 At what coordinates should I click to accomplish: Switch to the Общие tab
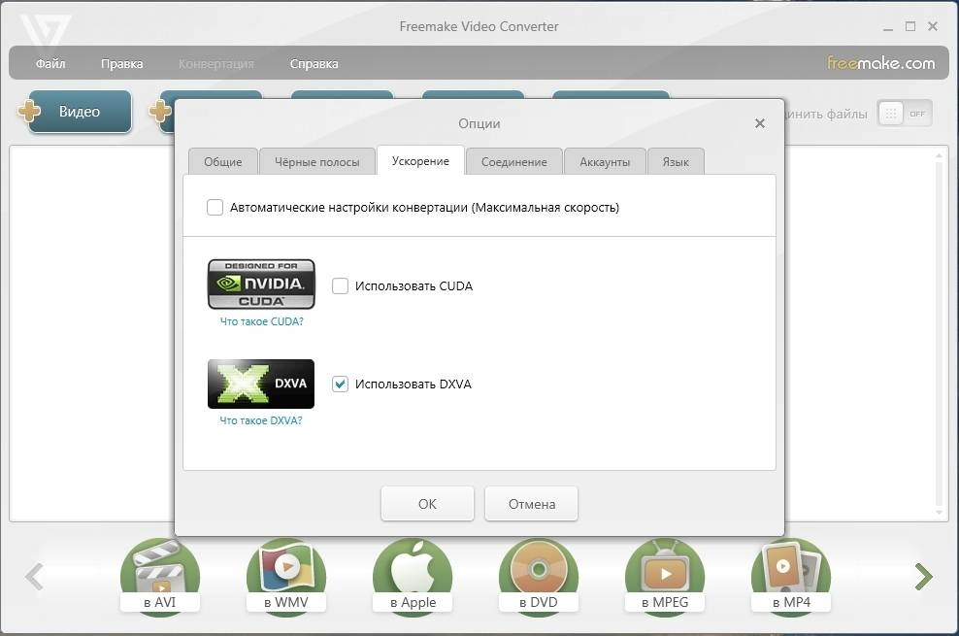(x=222, y=162)
